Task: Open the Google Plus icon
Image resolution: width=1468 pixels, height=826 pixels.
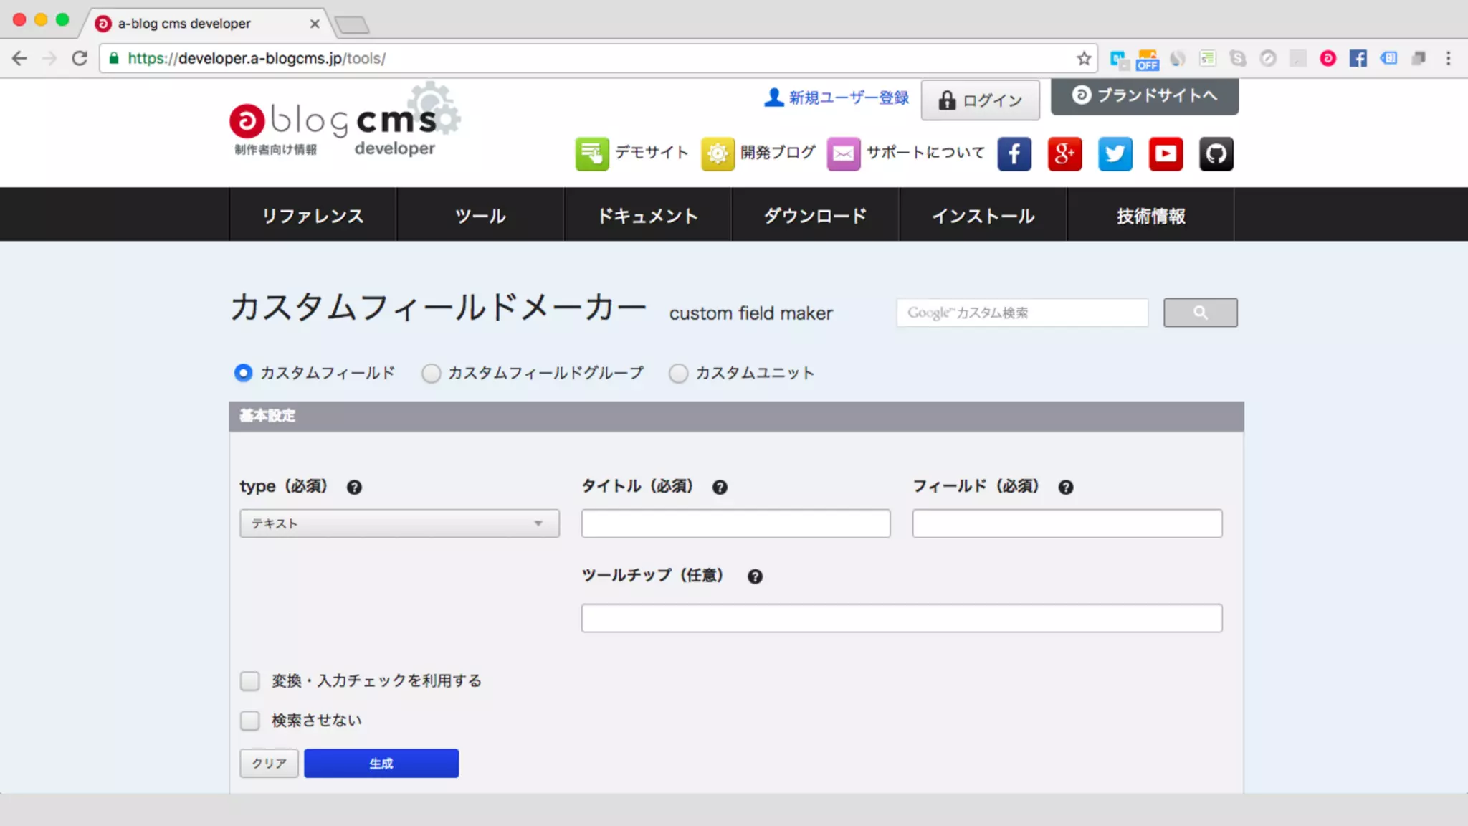Action: point(1064,154)
